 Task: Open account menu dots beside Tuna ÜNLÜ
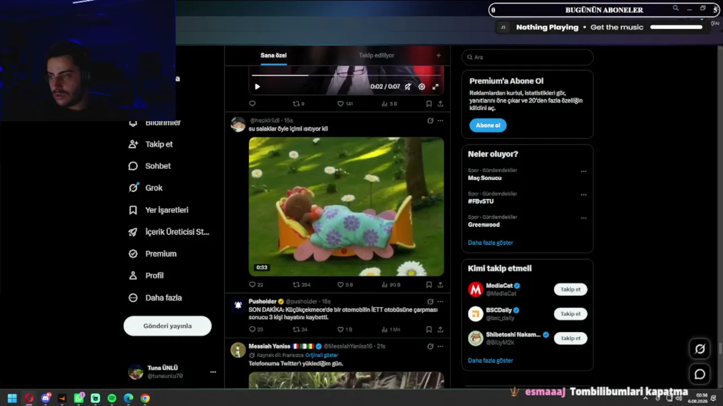pyautogui.click(x=213, y=372)
